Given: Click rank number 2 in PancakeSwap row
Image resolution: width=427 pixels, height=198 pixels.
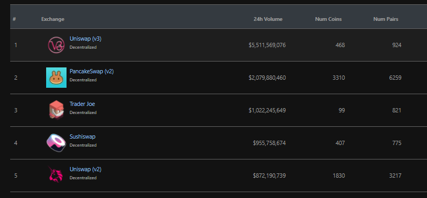Looking at the screenshot, I should tap(16, 78).
